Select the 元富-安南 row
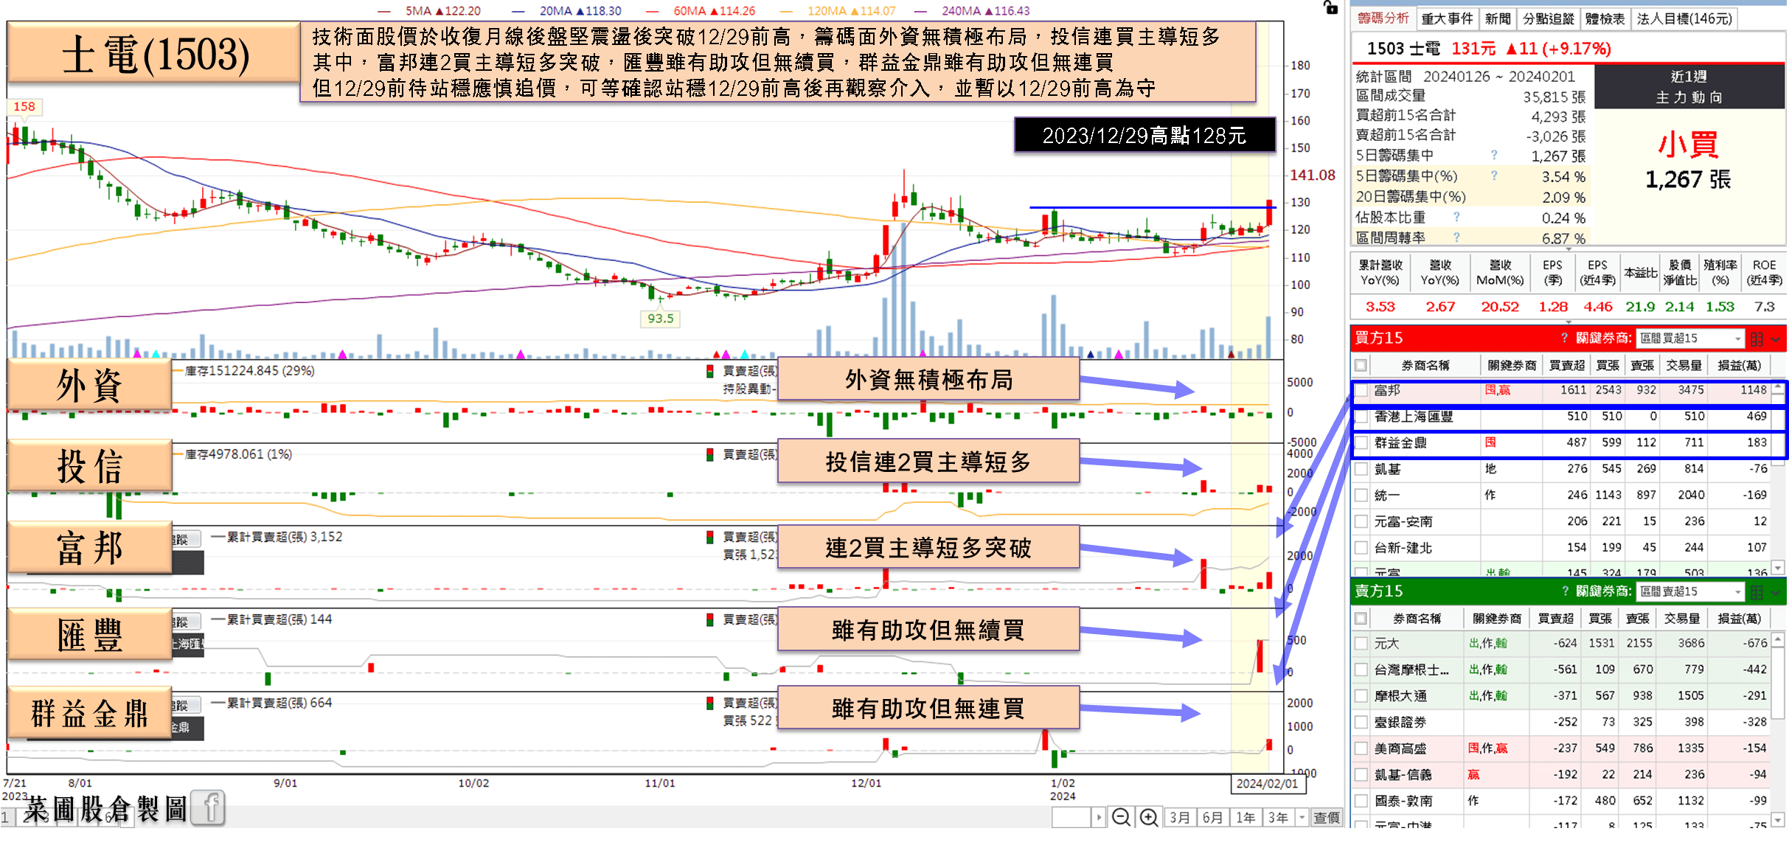This screenshot has width=1789, height=848. [x=1562, y=521]
